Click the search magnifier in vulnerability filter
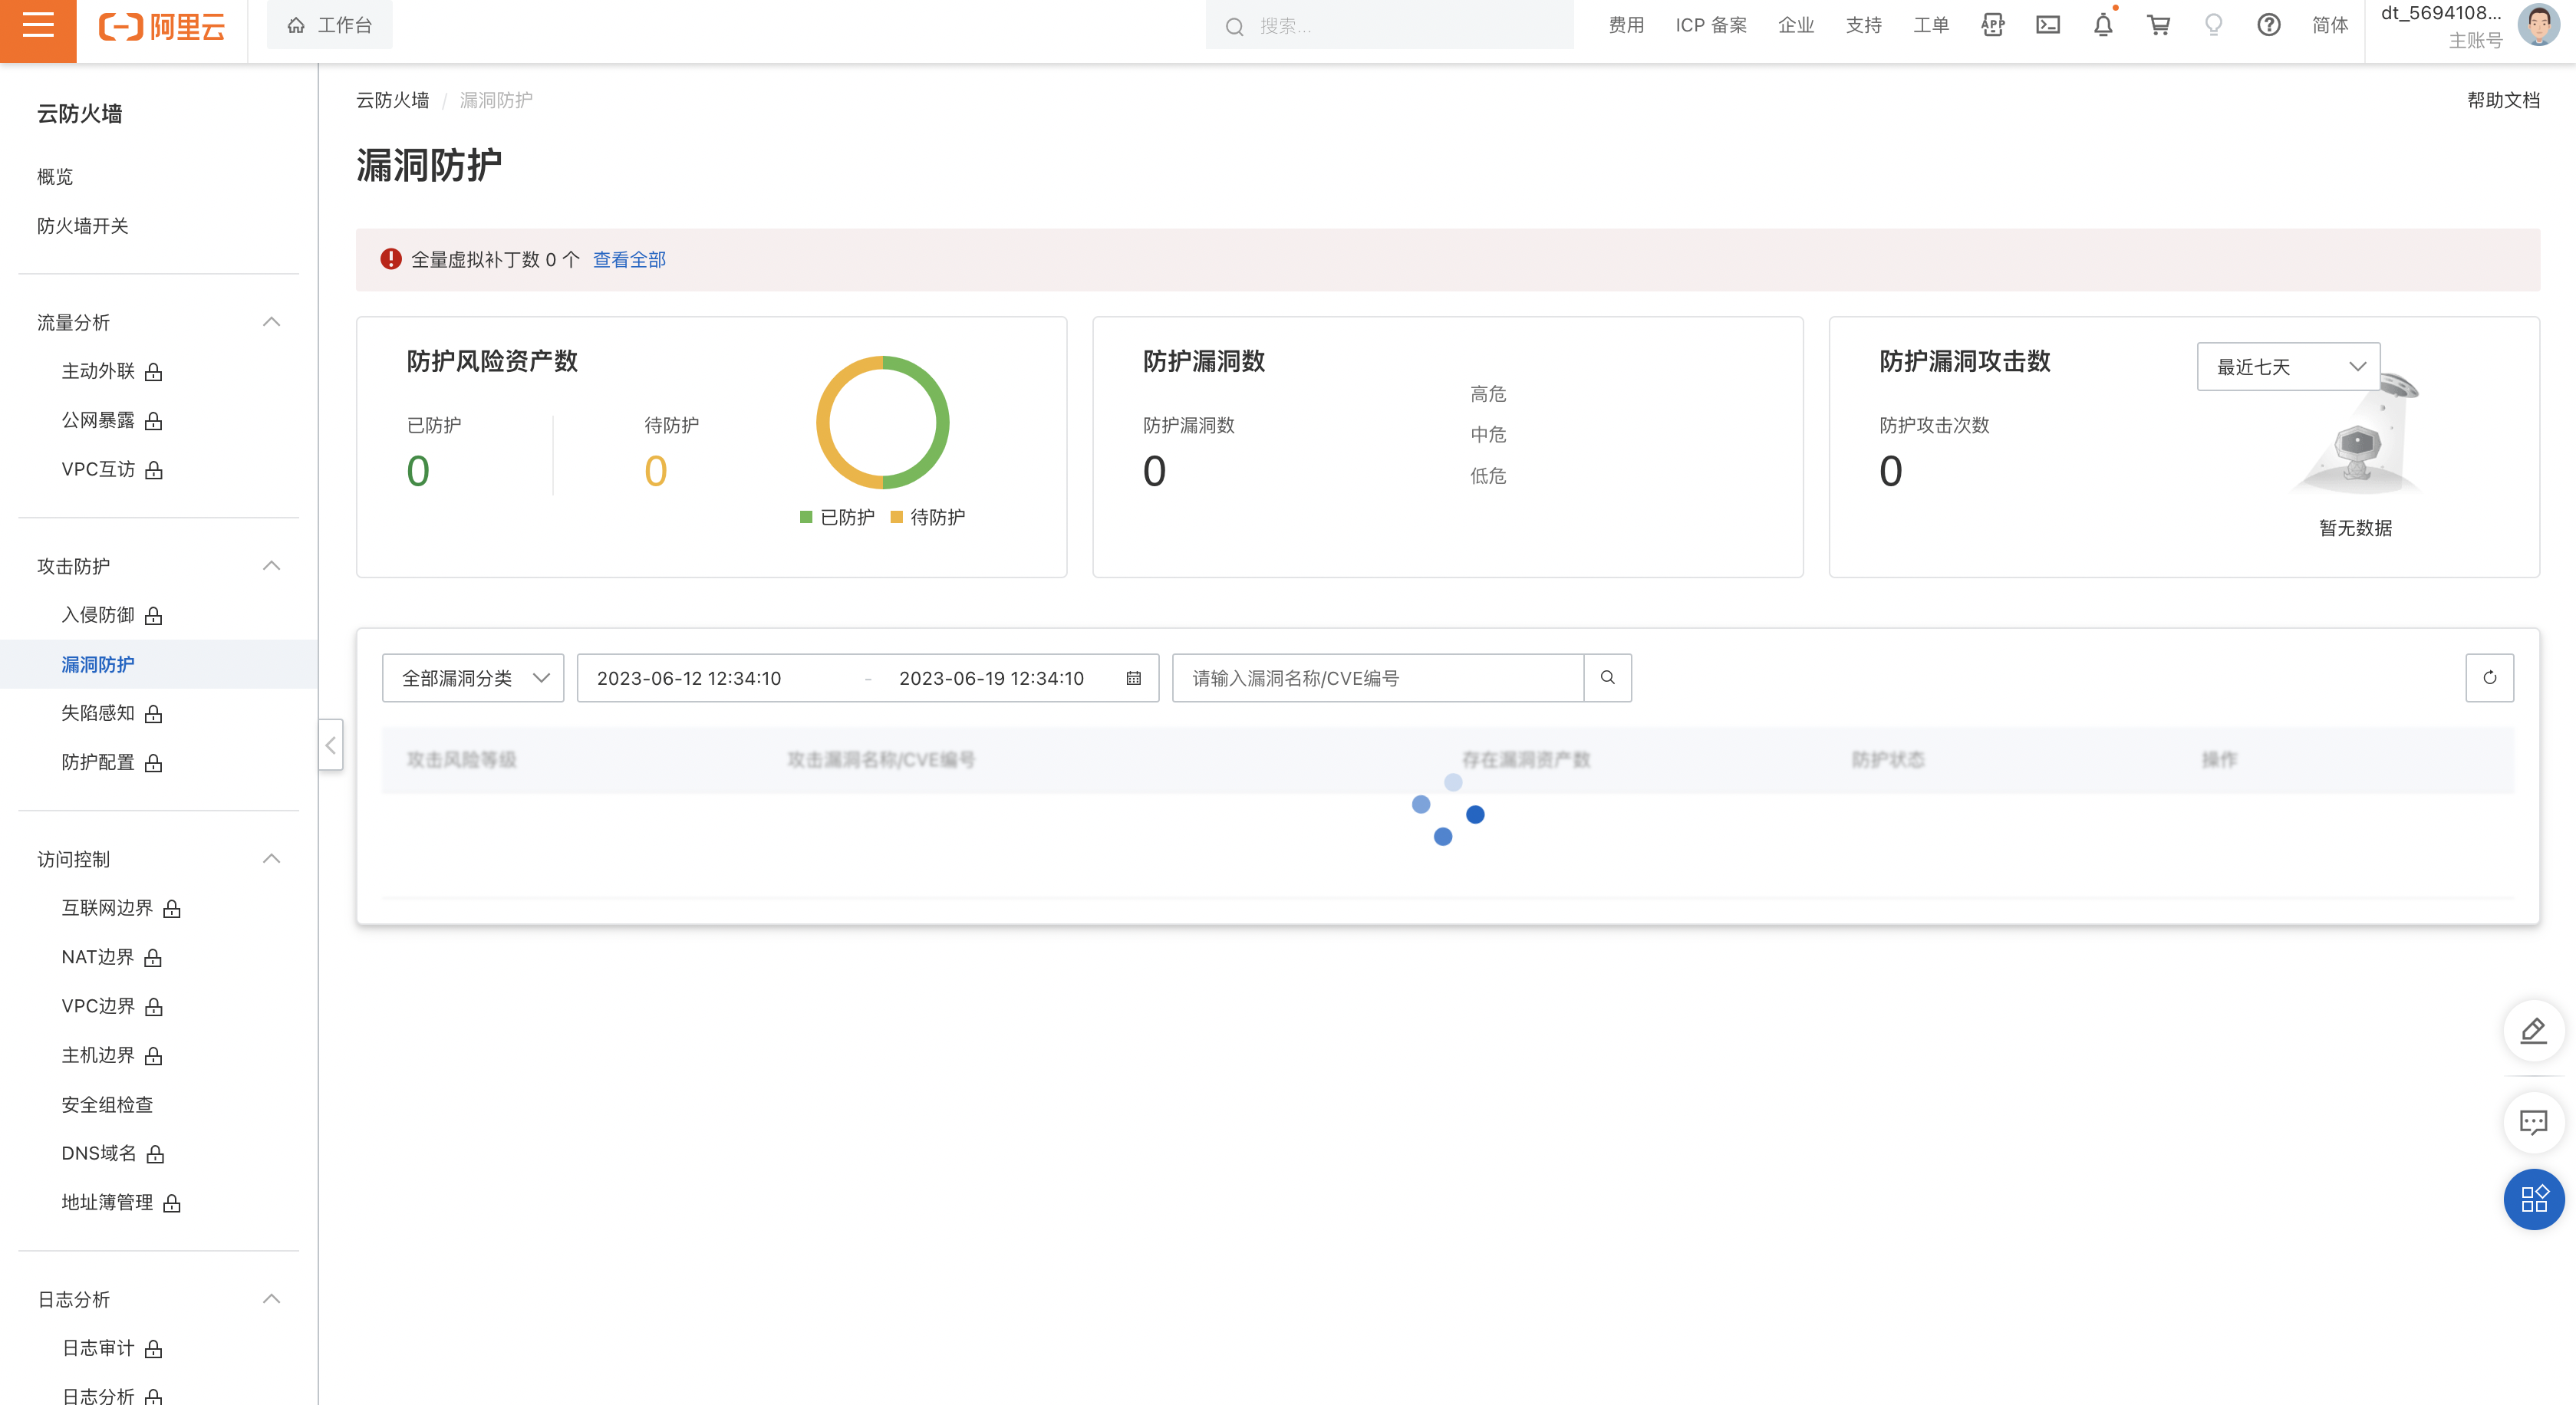This screenshot has width=2576, height=1405. point(1608,678)
